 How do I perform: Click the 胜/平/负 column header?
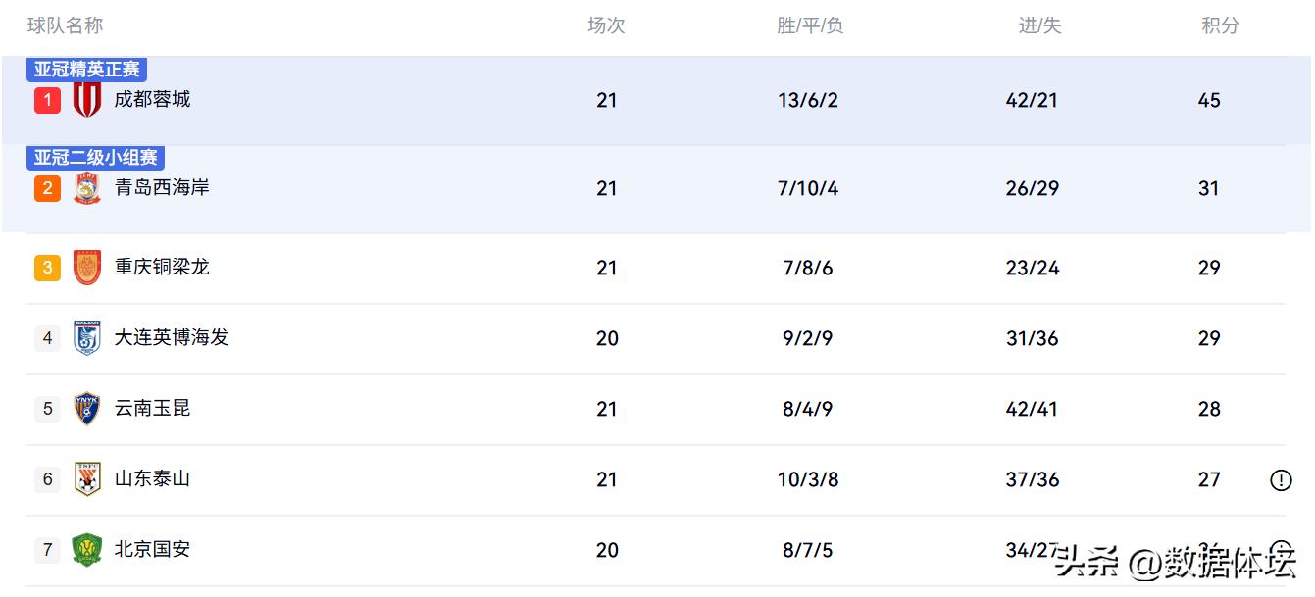pyautogui.click(x=810, y=26)
